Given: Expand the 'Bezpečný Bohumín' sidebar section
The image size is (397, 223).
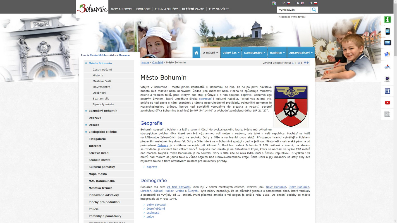Looking at the screenshot, I should (86, 111).
